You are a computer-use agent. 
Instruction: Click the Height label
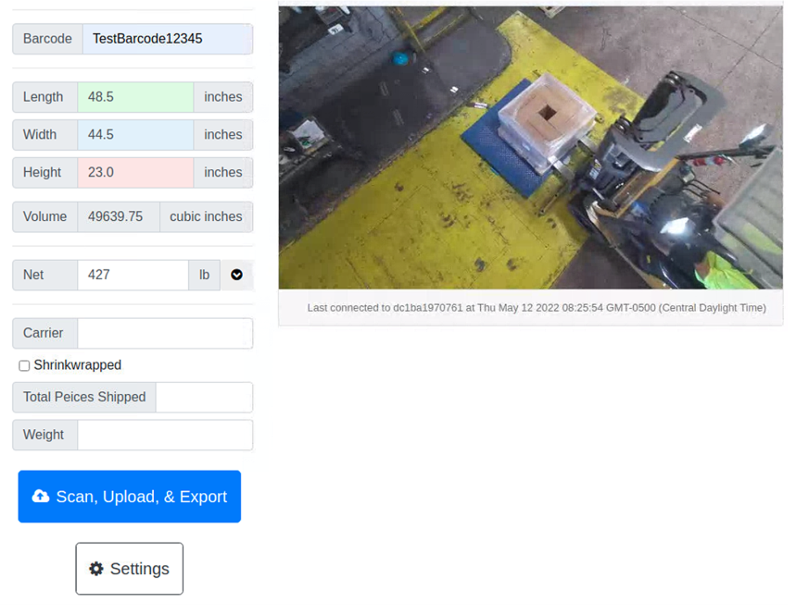(x=45, y=172)
